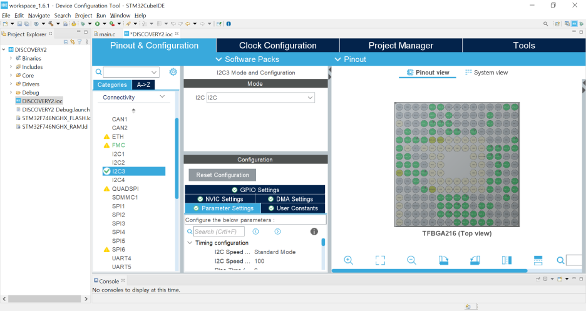Click the Build hammer icon in toolbar
Image resolution: width=586 pixels, height=311 pixels.
coord(51,24)
